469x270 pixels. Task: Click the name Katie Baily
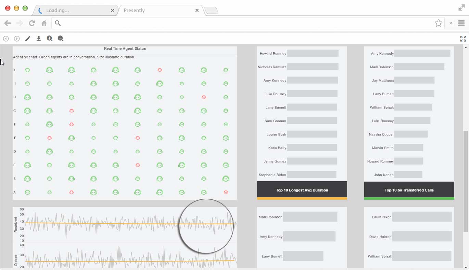coord(277,148)
